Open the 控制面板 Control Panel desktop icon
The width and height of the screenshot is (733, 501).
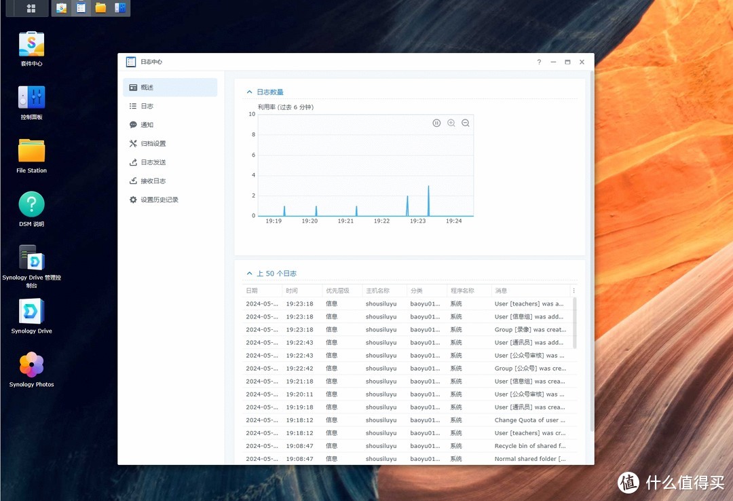coord(31,98)
